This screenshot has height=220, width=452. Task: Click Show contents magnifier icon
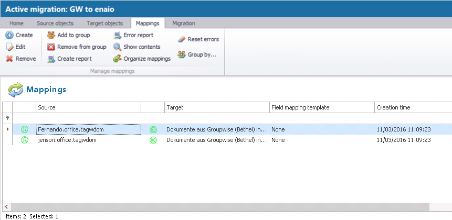(x=118, y=47)
